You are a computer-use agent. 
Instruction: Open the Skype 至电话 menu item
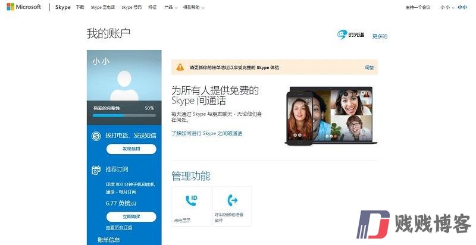tap(103, 7)
